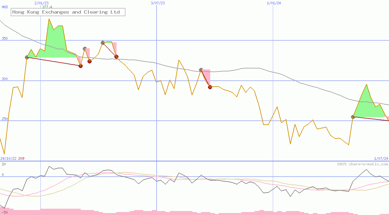Click the 350 price axis label

[4, 38]
